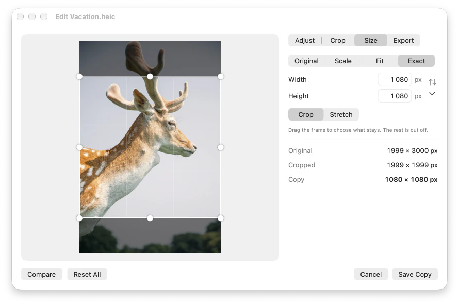Click bottom-left crop frame handle

click(79, 218)
